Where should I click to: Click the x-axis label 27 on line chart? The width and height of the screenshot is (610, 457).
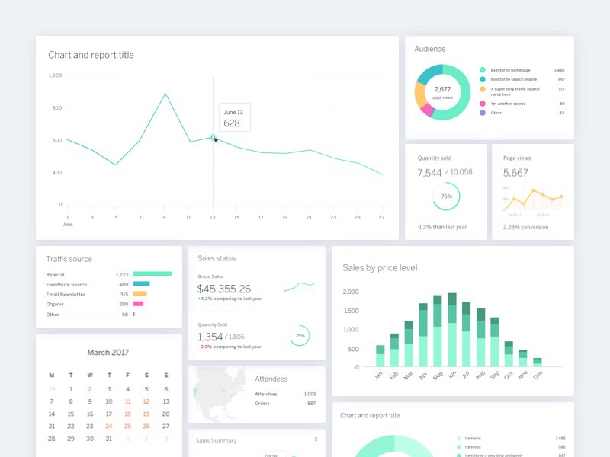382,218
